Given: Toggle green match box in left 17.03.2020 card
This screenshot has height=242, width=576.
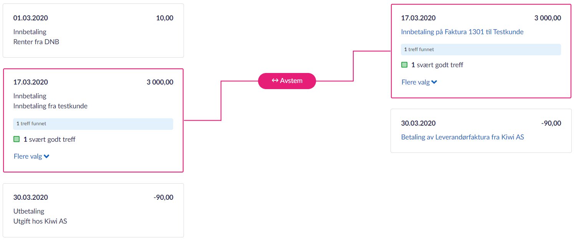Looking at the screenshot, I should [x=17, y=139].
